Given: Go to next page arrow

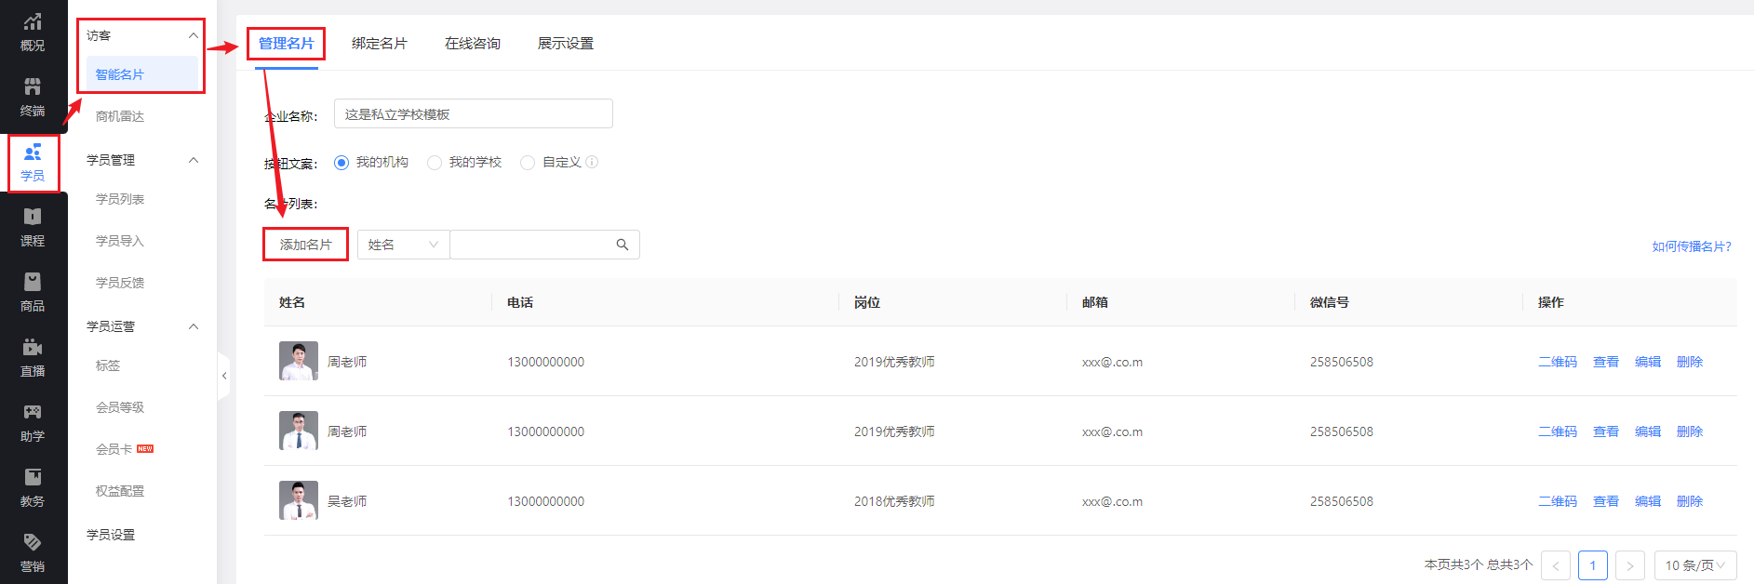Looking at the screenshot, I should tap(1630, 565).
